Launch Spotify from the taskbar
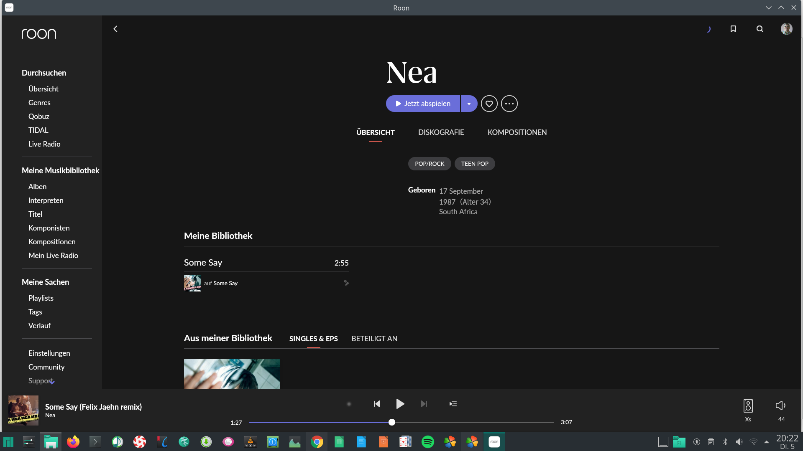The image size is (803, 451). click(x=428, y=442)
